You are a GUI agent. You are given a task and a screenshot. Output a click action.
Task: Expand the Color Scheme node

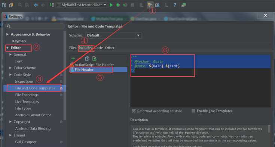click(10, 68)
